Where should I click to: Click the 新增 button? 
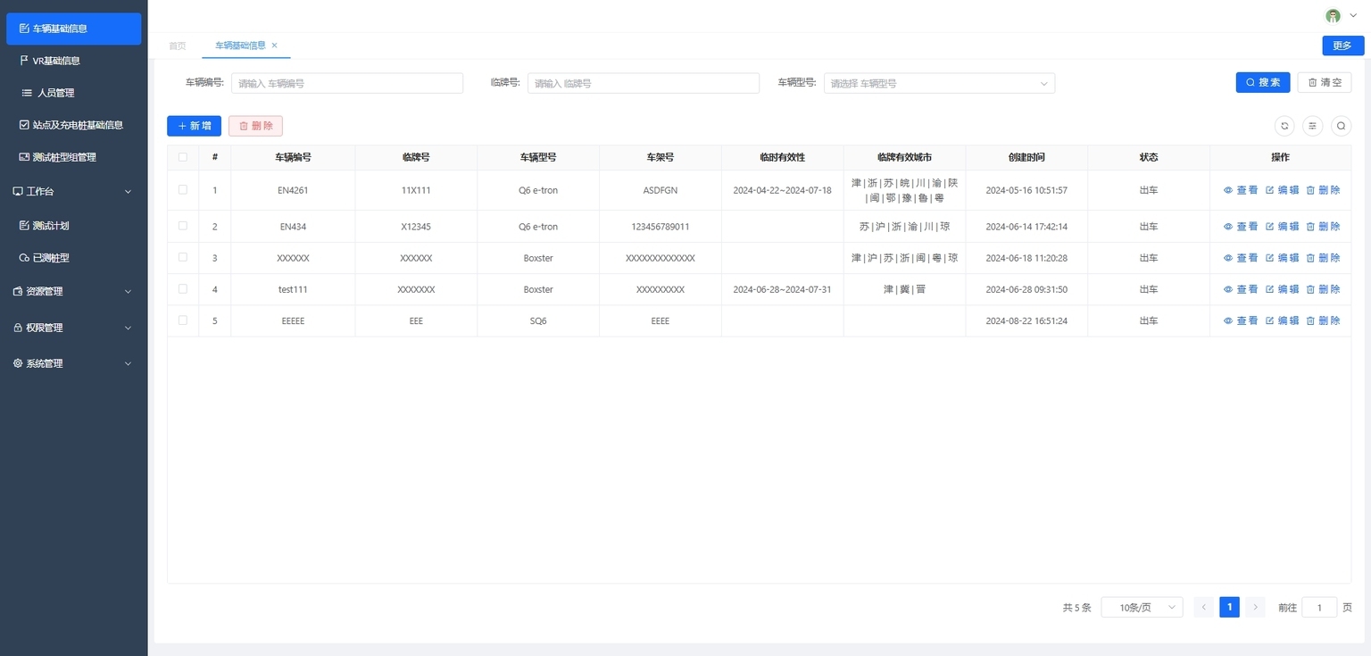(194, 126)
